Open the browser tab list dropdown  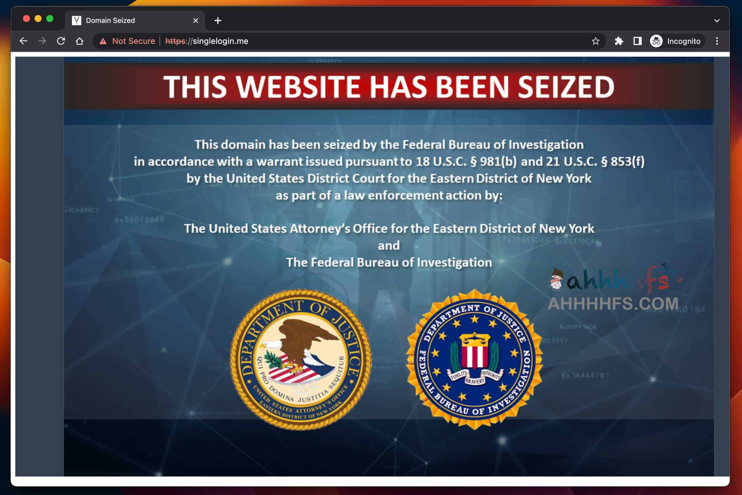pyautogui.click(x=717, y=20)
